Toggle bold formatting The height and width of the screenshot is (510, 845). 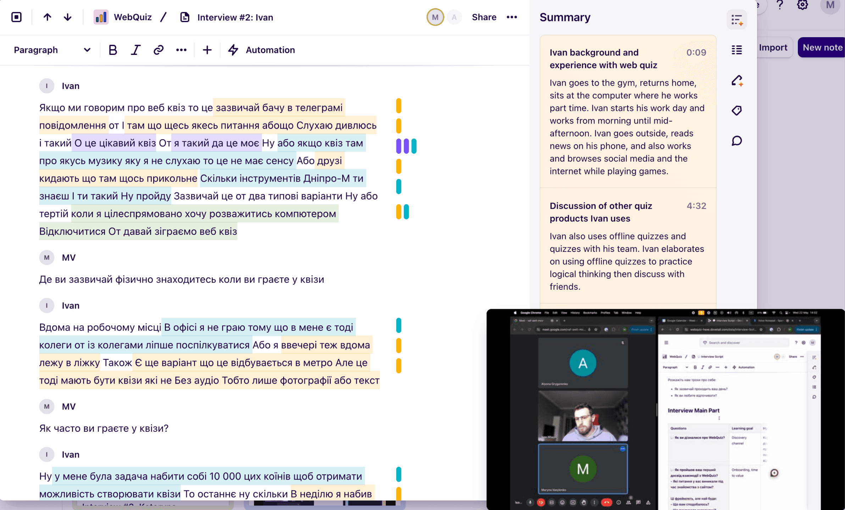113,50
